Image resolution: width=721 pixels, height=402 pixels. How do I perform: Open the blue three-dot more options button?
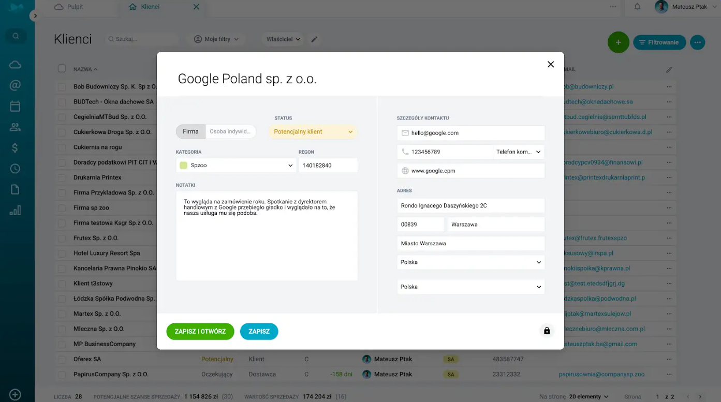(697, 42)
